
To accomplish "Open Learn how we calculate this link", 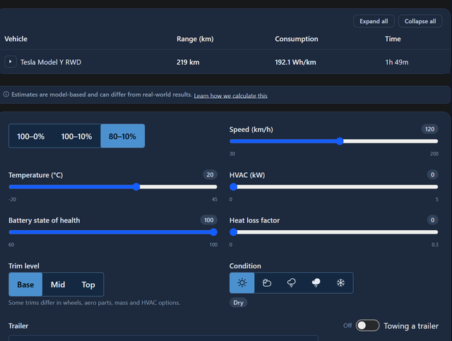I will [x=231, y=96].
